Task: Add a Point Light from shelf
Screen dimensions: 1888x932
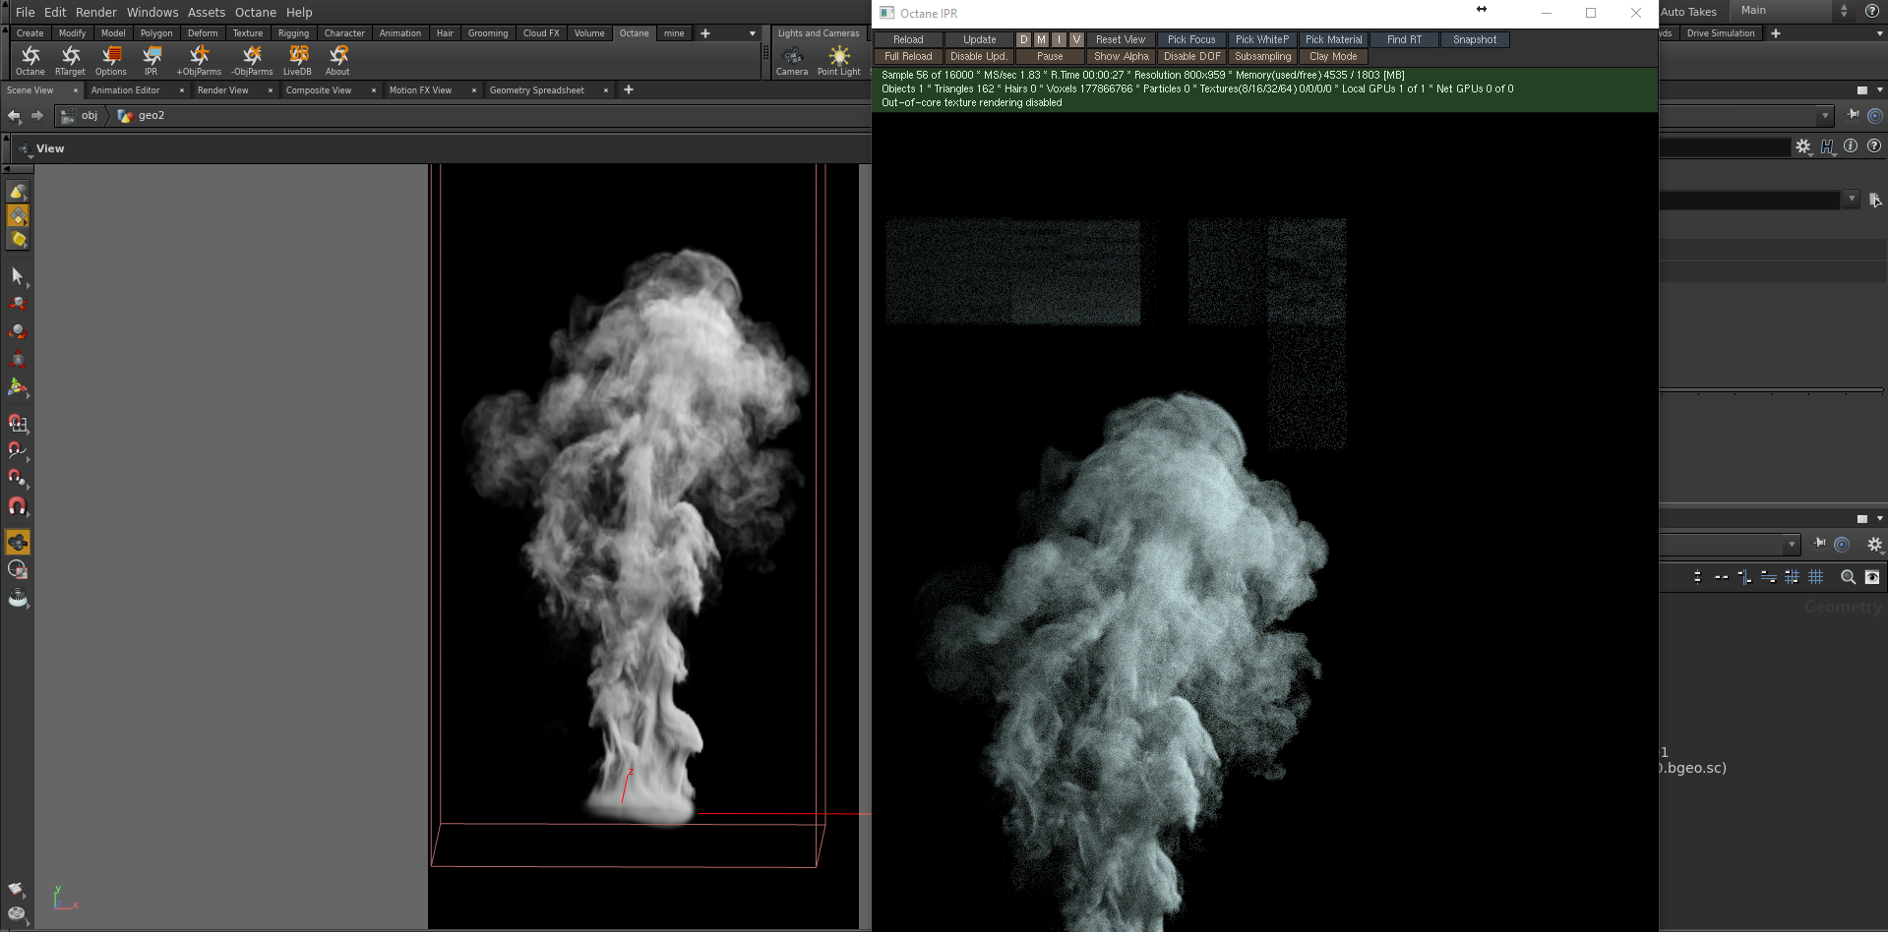Action: tap(838, 59)
